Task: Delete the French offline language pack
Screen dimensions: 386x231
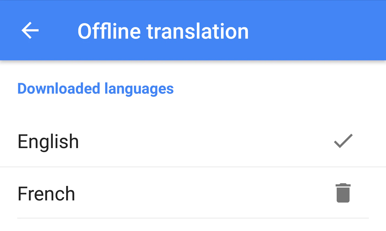Action: 343,193
